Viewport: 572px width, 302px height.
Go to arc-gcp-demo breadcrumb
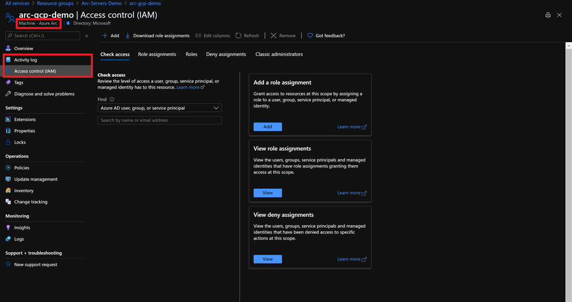145,3
